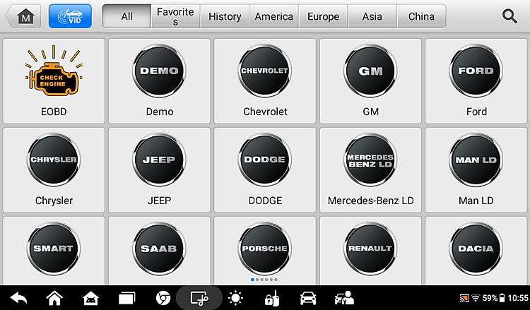Switch to the All tab

click(126, 16)
